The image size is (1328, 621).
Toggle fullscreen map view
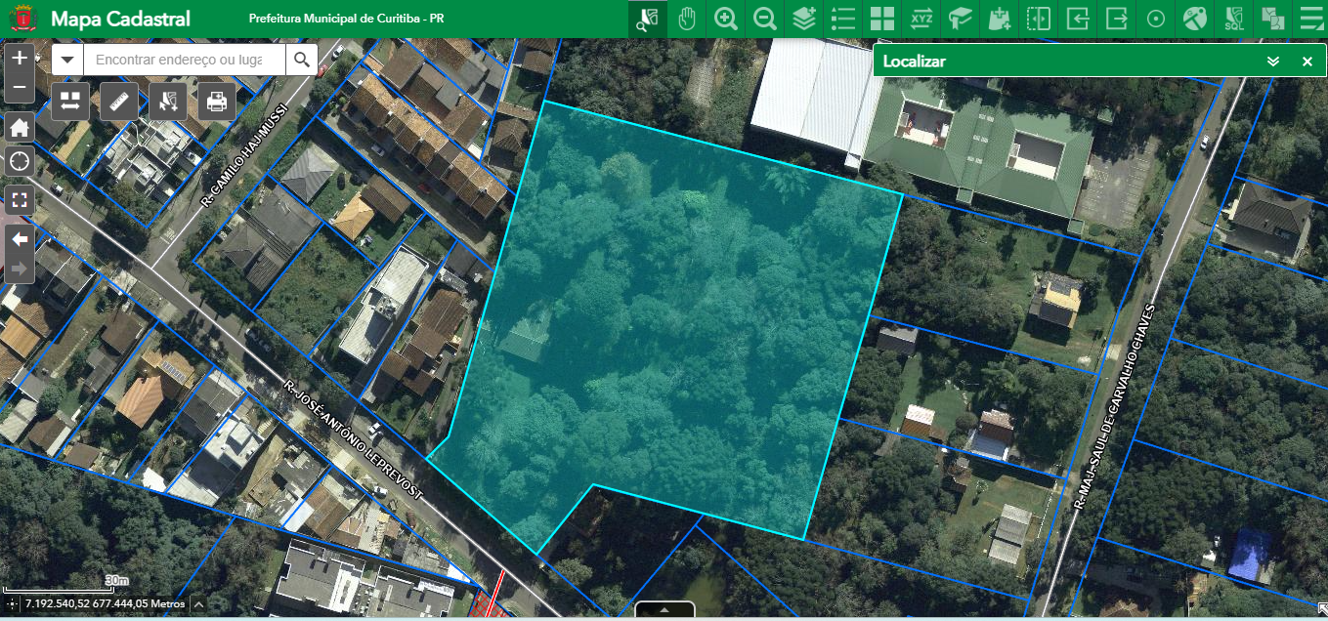pos(20,201)
